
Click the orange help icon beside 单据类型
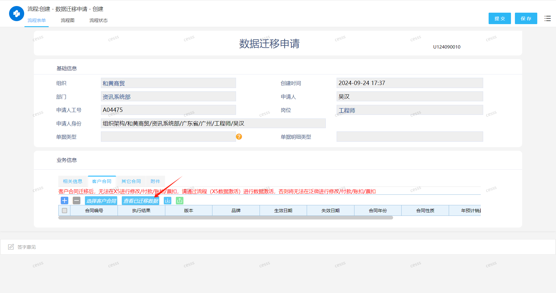pos(239,137)
